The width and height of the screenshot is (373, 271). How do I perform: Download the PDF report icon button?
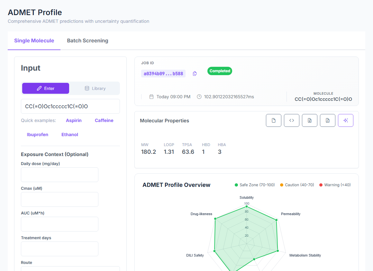pyautogui.click(x=328, y=120)
